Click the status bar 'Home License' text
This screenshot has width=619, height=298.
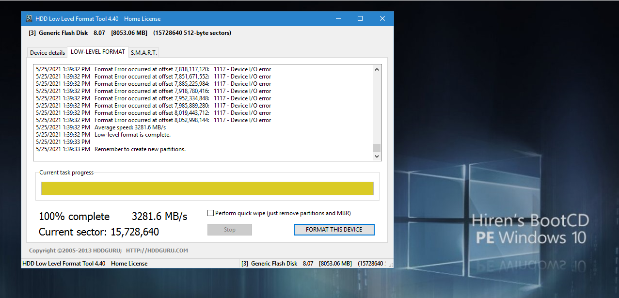(129, 264)
